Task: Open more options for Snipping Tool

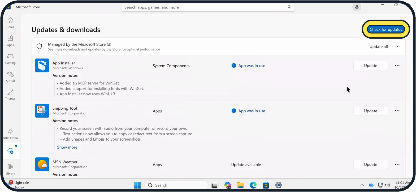Action: coord(397,111)
